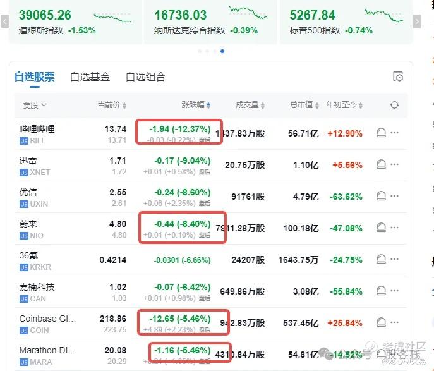Click 优信 year-to-date value -63.62%
This screenshot has height=371, width=434.
346,197
